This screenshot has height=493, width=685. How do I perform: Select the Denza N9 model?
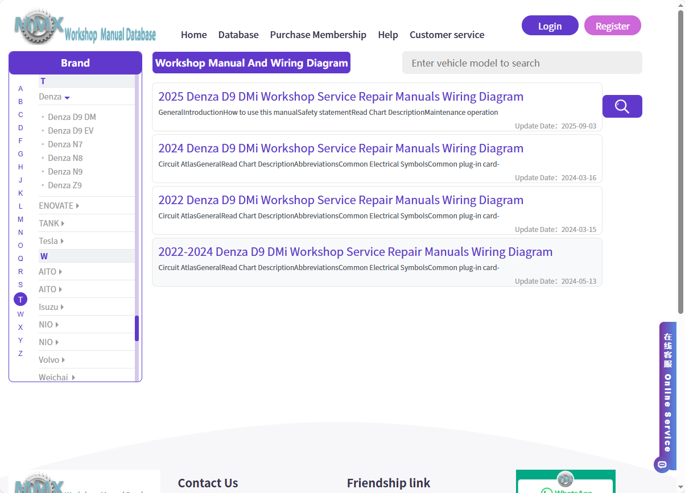pyautogui.click(x=65, y=172)
